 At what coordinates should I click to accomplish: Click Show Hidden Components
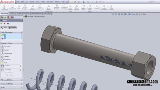(49, 8)
